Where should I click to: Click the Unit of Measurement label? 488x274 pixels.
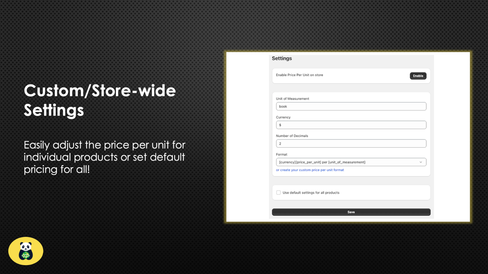[x=292, y=99]
